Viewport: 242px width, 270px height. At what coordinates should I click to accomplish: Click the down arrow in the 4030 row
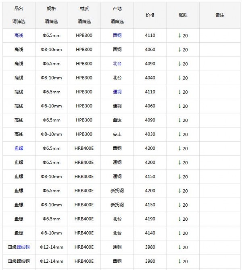(x=180, y=134)
